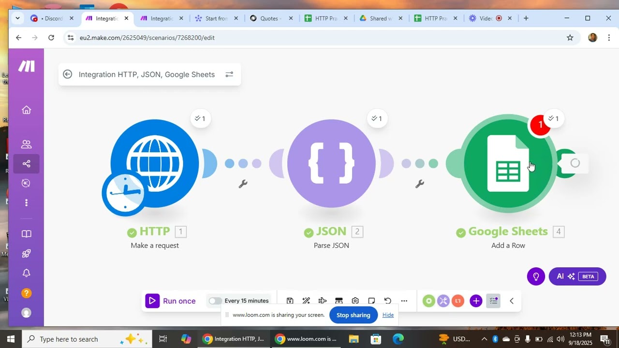The height and width of the screenshot is (348, 619).
Task: Collapse the toolbar with left chevron
Action: (512, 301)
